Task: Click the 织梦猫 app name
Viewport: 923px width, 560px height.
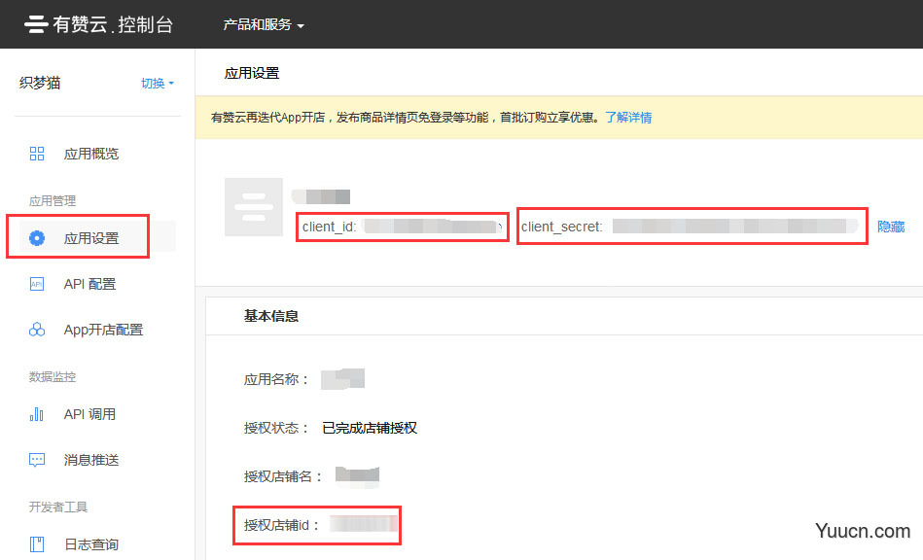Action: tap(40, 84)
